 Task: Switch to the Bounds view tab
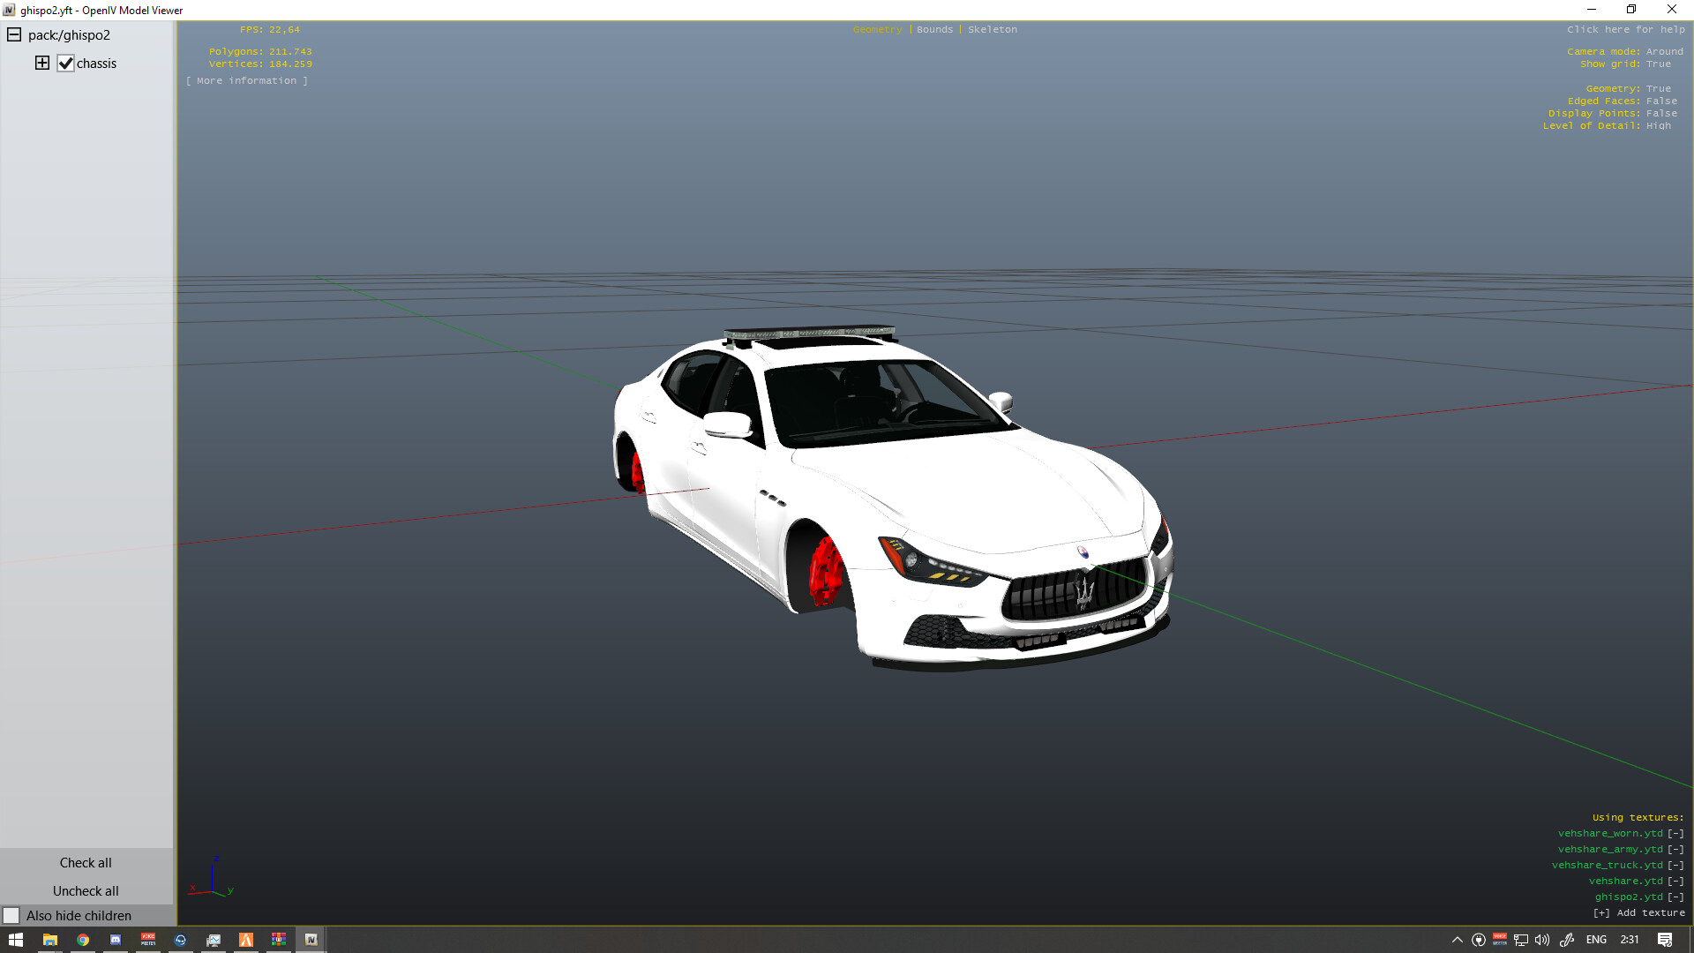pos(934,29)
